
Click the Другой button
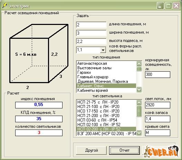(x=92, y=150)
